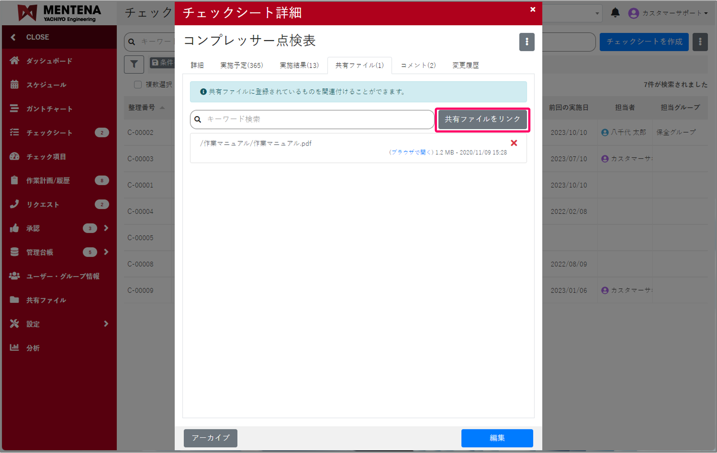Remove the linked 作業マニュアル.pdf file
717x453 pixels.
(x=514, y=143)
